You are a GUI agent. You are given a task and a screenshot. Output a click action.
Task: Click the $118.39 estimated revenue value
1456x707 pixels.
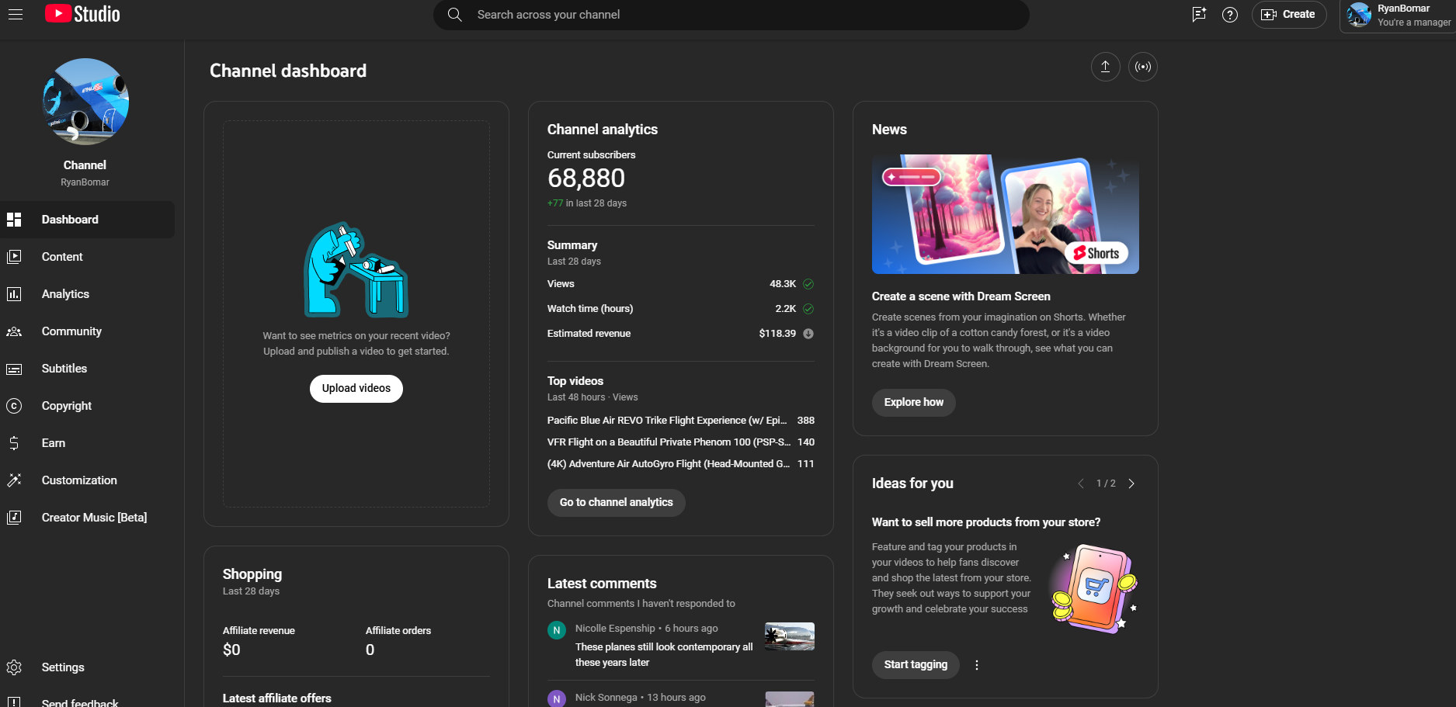(x=777, y=334)
